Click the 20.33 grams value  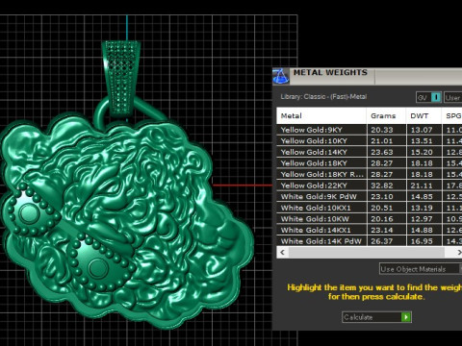(382, 130)
